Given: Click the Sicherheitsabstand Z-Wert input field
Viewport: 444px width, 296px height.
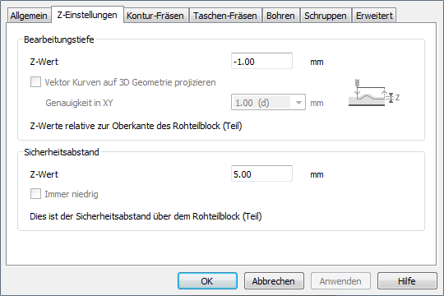Looking at the screenshot, I should point(261,173).
